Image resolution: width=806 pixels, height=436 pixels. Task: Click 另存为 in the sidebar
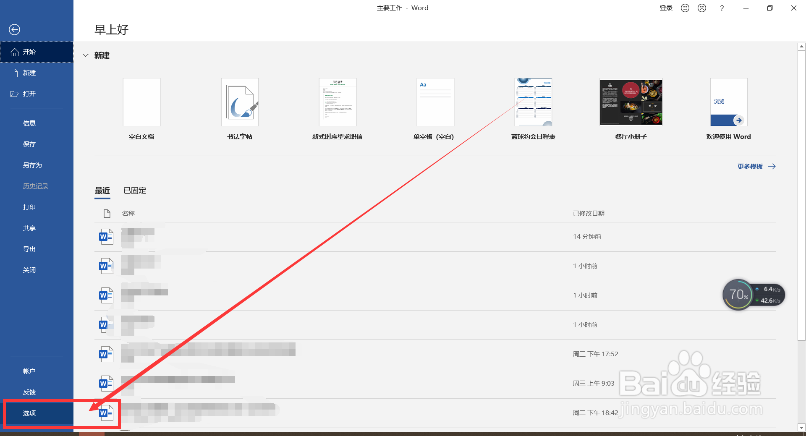[37, 165]
